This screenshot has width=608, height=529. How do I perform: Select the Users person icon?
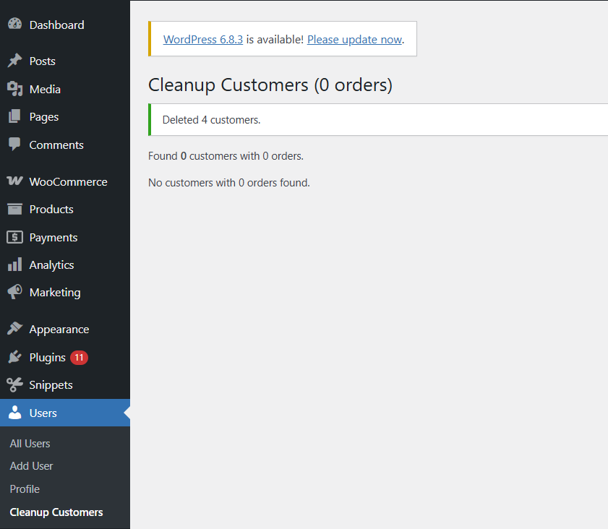pyautogui.click(x=14, y=413)
